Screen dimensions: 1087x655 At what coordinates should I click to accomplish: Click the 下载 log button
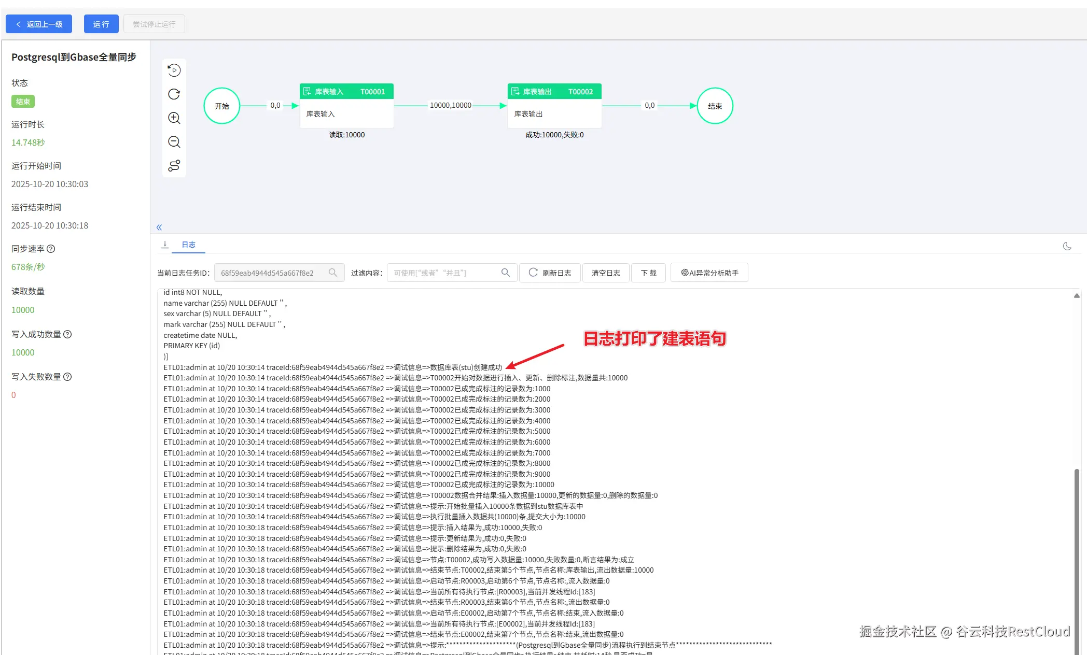[648, 273]
